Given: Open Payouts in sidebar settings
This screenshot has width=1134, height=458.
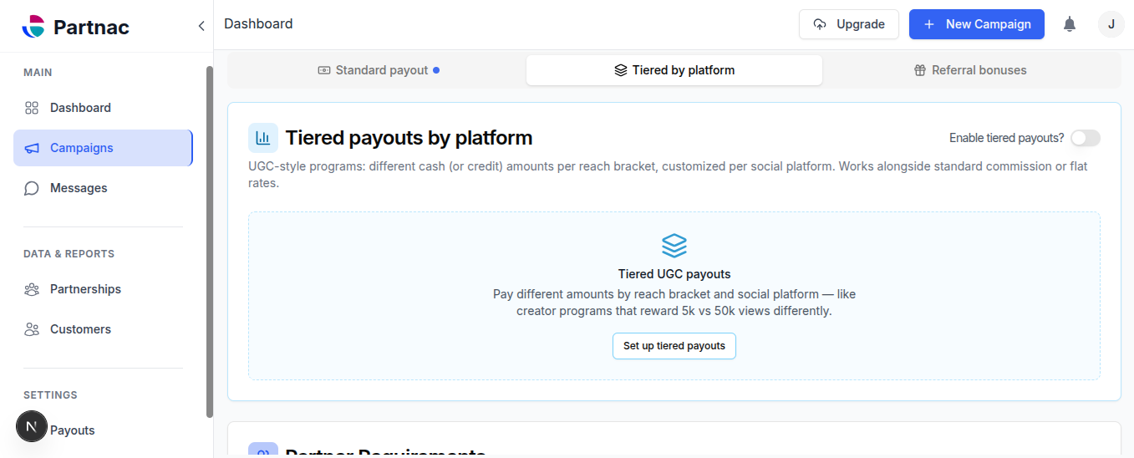Looking at the screenshot, I should (x=72, y=430).
